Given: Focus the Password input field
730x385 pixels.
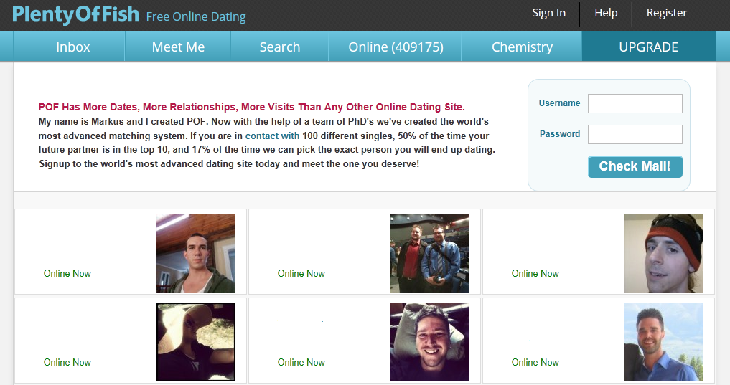Looking at the screenshot, I should click(635, 134).
